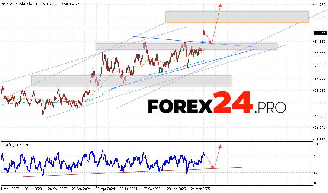Click the RSI 30 level axis label
This screenshot has height=193, width=328.
click(316, 172)
